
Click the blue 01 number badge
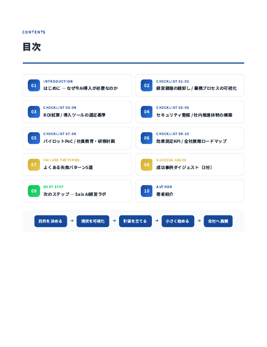click(x=34, y=85)
